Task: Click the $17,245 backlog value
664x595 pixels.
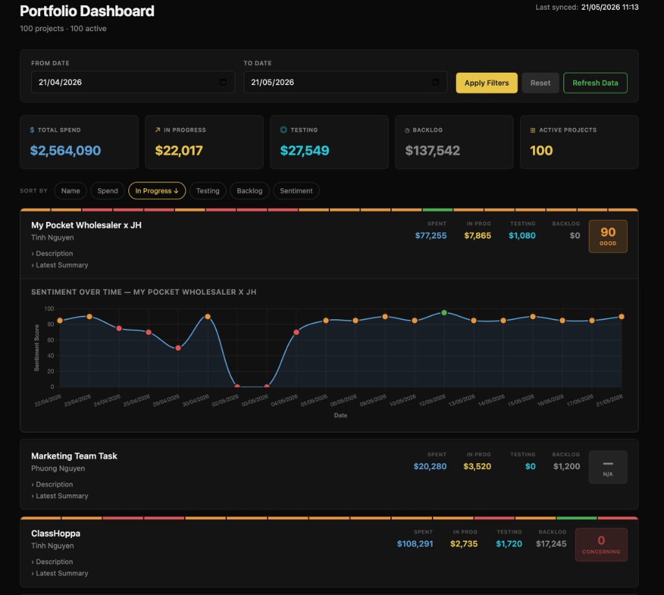Action: click(x=551, y=544)
